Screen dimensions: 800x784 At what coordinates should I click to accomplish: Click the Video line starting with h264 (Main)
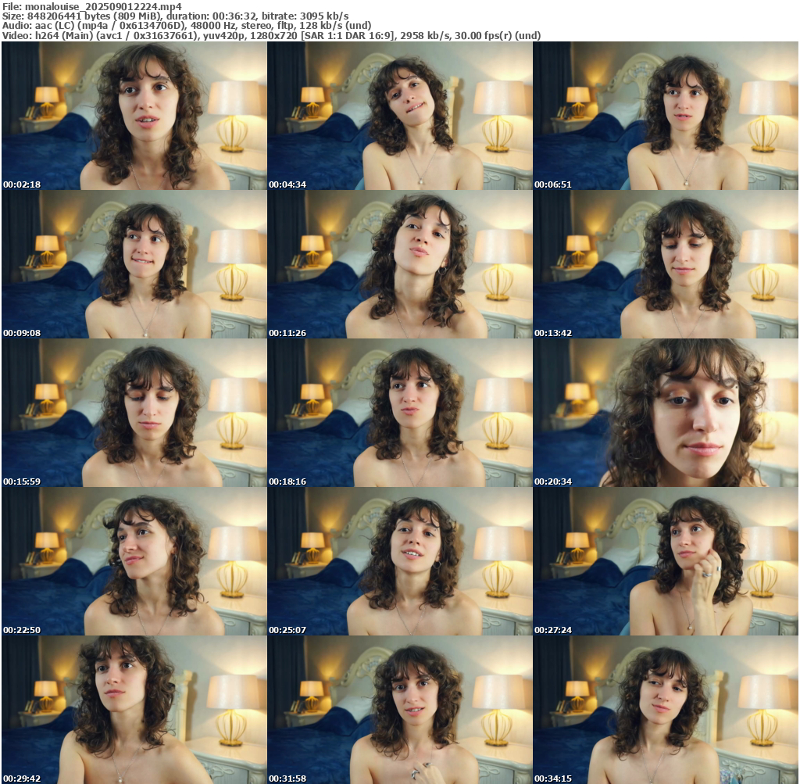(x=271, y=35)
